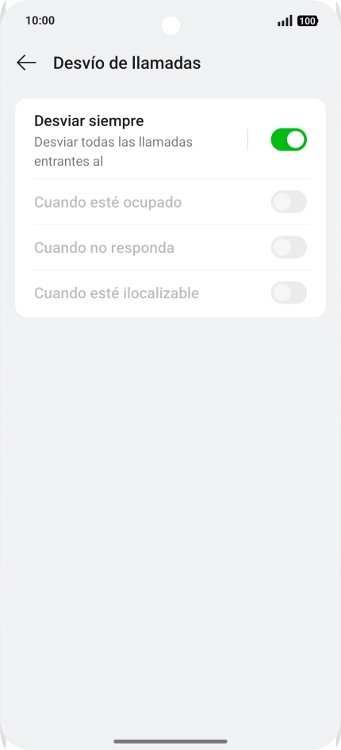Tap the entrantes al subtitle text
This screenshot has height=750, width=341.
[69, 162]
